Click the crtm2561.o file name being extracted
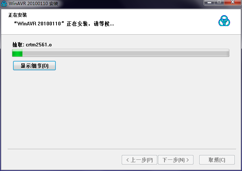 [39, 45]
